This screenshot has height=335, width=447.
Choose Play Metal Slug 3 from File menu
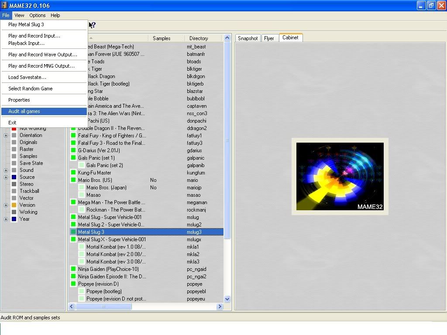44,24
